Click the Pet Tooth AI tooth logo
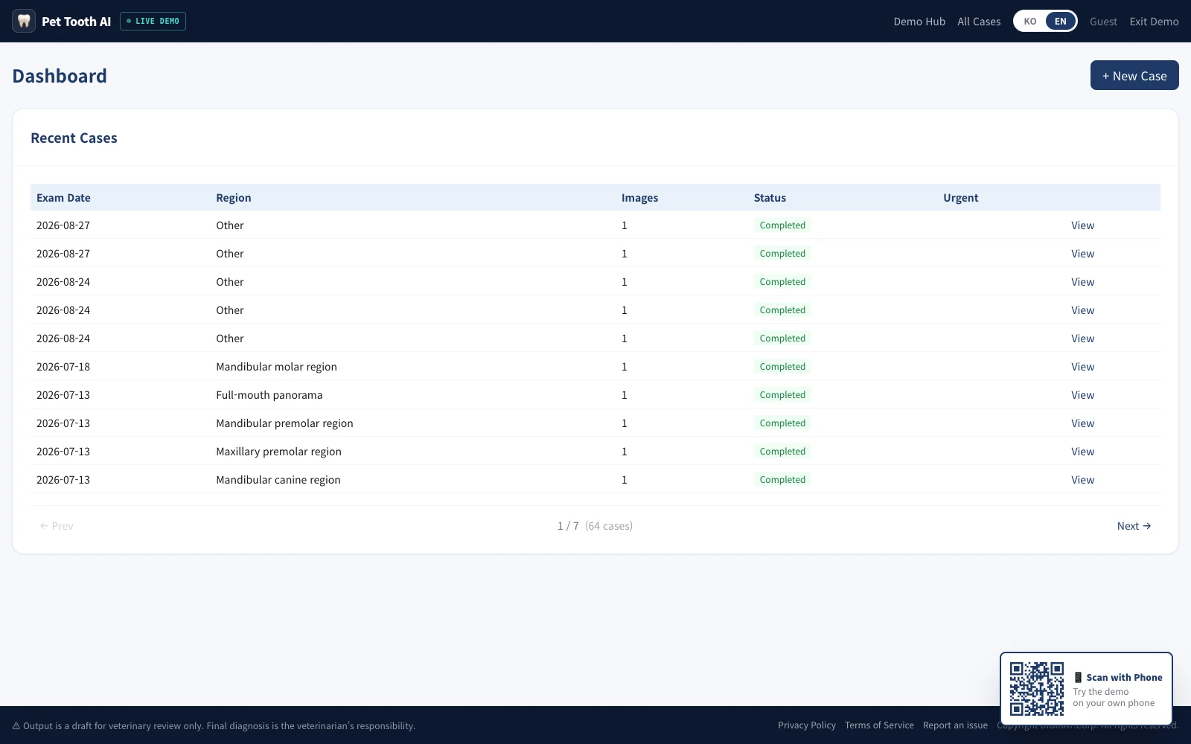Image resolution: width=1191 pixels, height=744 pixels. tap(24, 21)
